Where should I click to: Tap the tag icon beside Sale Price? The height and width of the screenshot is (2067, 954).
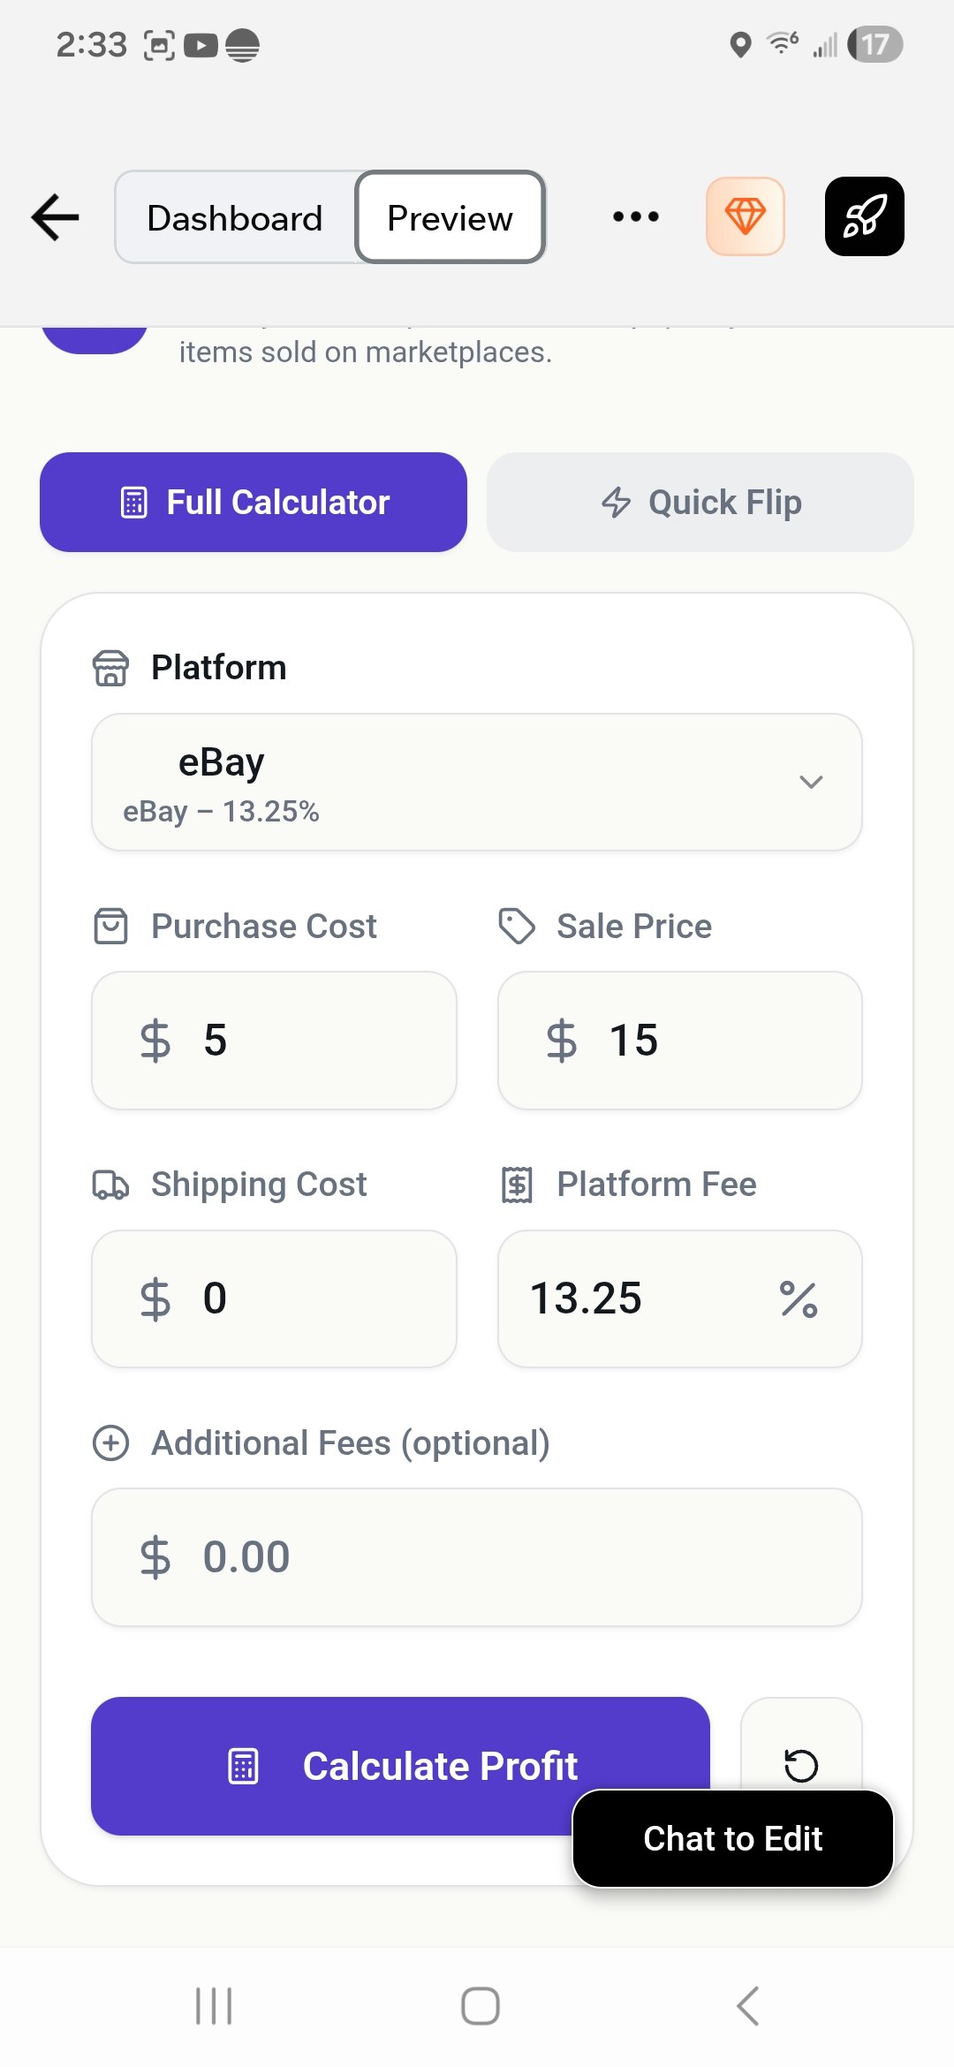[517, 927]
